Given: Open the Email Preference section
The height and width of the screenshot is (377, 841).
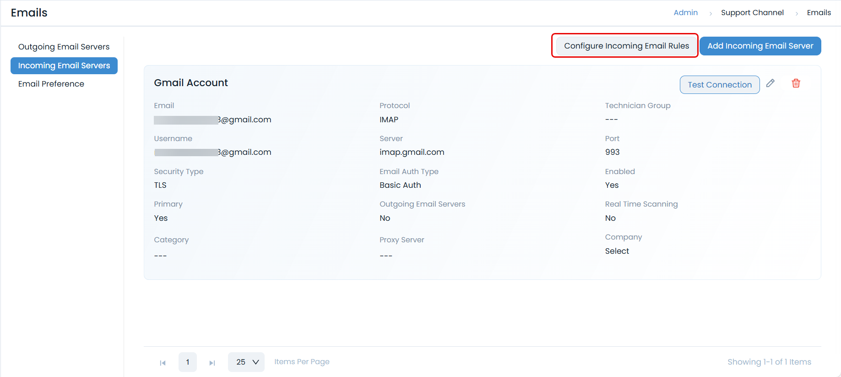Looking at the screenshot, I should pos(51,84).
